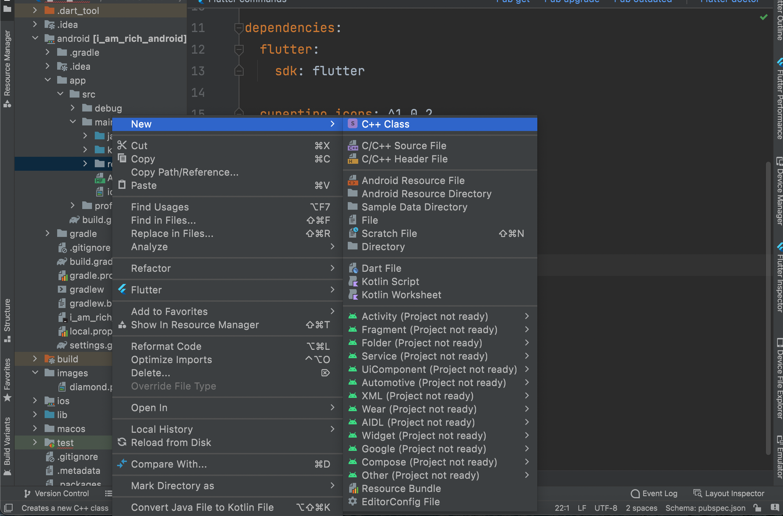Click the Scratch File icon
Screen dimensions: 783x516
[x=353, y=233]
